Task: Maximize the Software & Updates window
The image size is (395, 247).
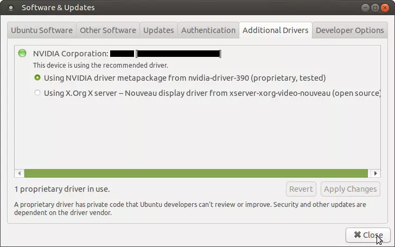Action: click(374, 8)
